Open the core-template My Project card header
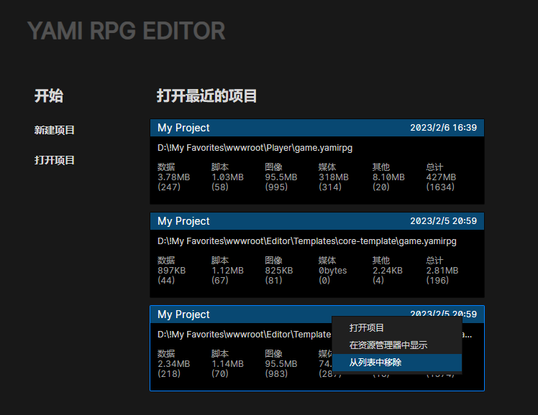The image size is (538, 415). tap(317, 221)
